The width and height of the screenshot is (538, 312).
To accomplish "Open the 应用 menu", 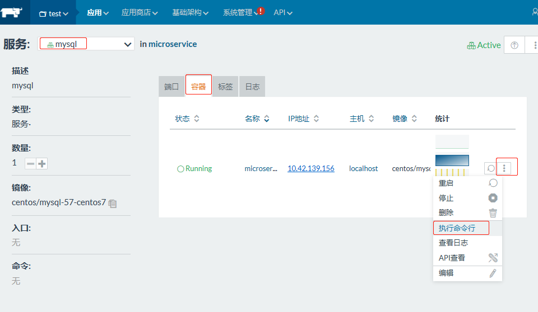I will pyautogui.click(x=98, y=13).
